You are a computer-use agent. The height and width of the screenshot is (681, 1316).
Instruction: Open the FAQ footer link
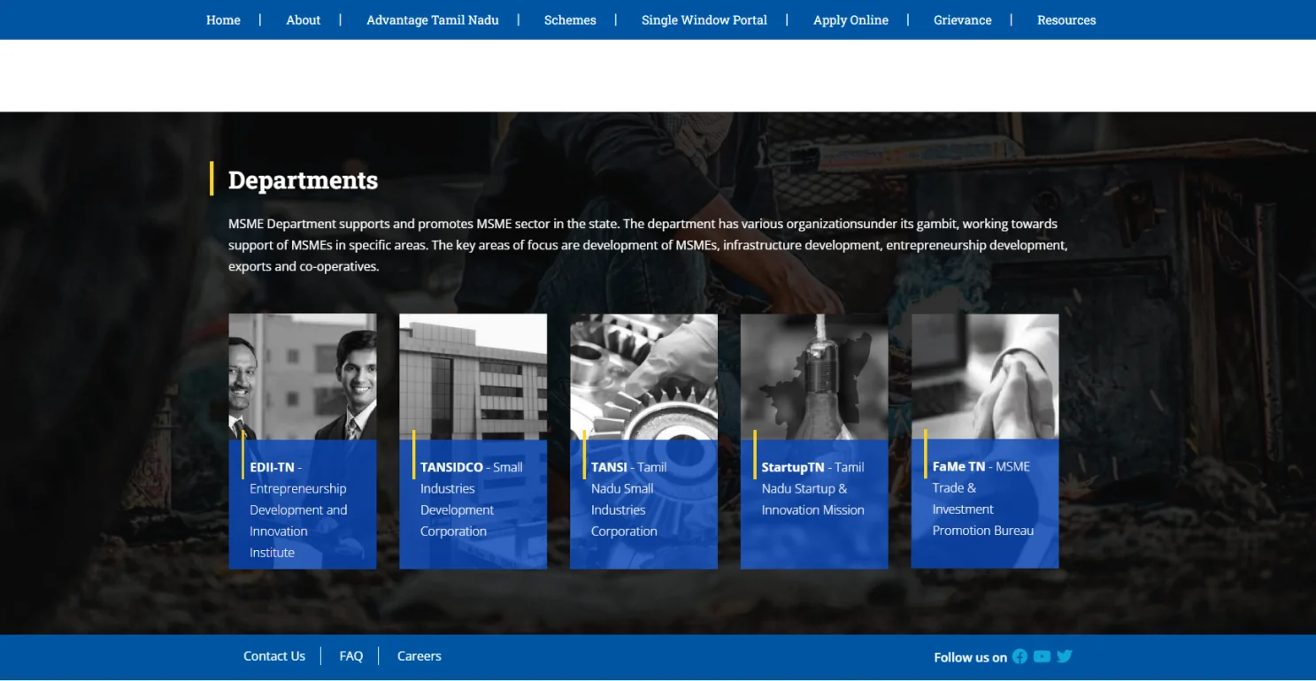[351, 656]
